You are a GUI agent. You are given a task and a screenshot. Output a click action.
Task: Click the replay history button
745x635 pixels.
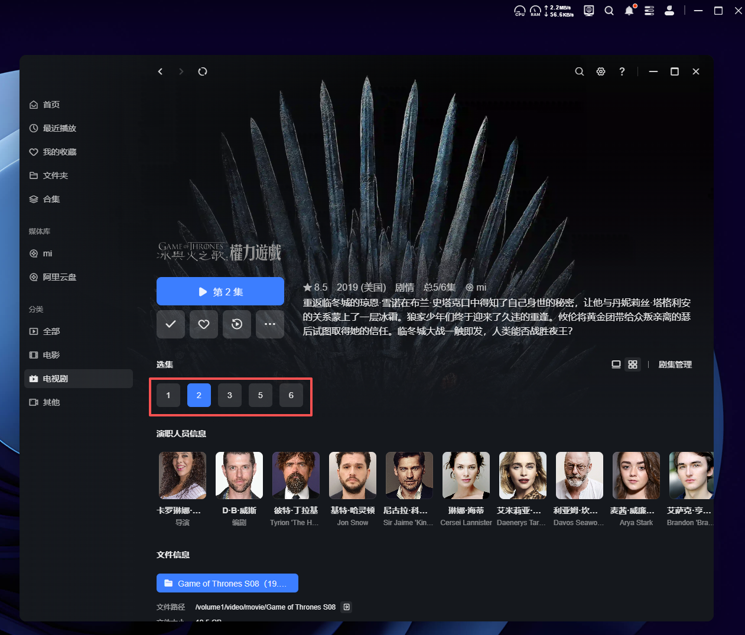tap(237, 324)
